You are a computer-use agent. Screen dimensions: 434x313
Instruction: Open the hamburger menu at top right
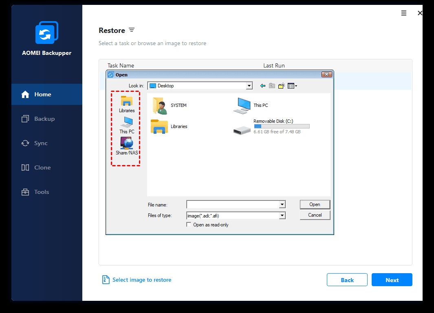(x=404, y=13)
